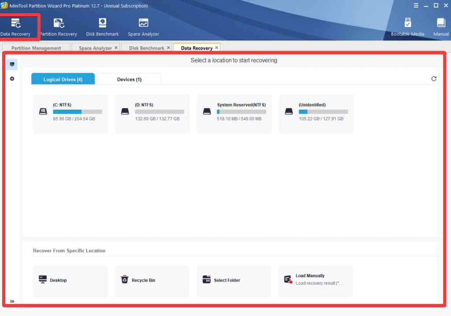
Task: Click the System Reserved usage bar
Action: pyautogui.click(x=242, y=111)
